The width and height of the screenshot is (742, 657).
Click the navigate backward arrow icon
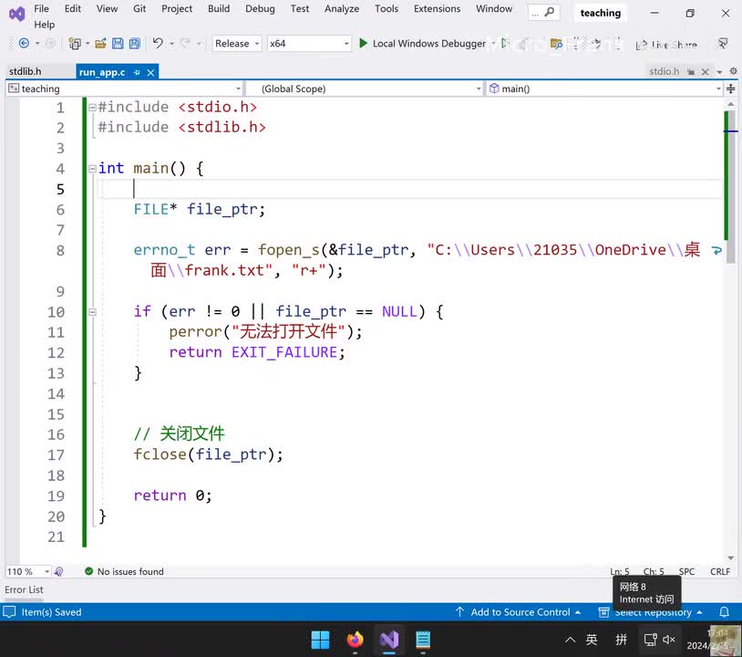coord(24,44)
